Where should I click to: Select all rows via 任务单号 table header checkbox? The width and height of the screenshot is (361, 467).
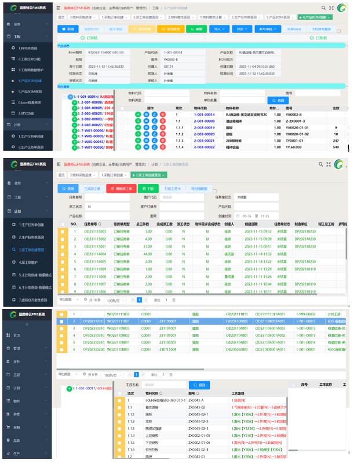coord(61,223)
